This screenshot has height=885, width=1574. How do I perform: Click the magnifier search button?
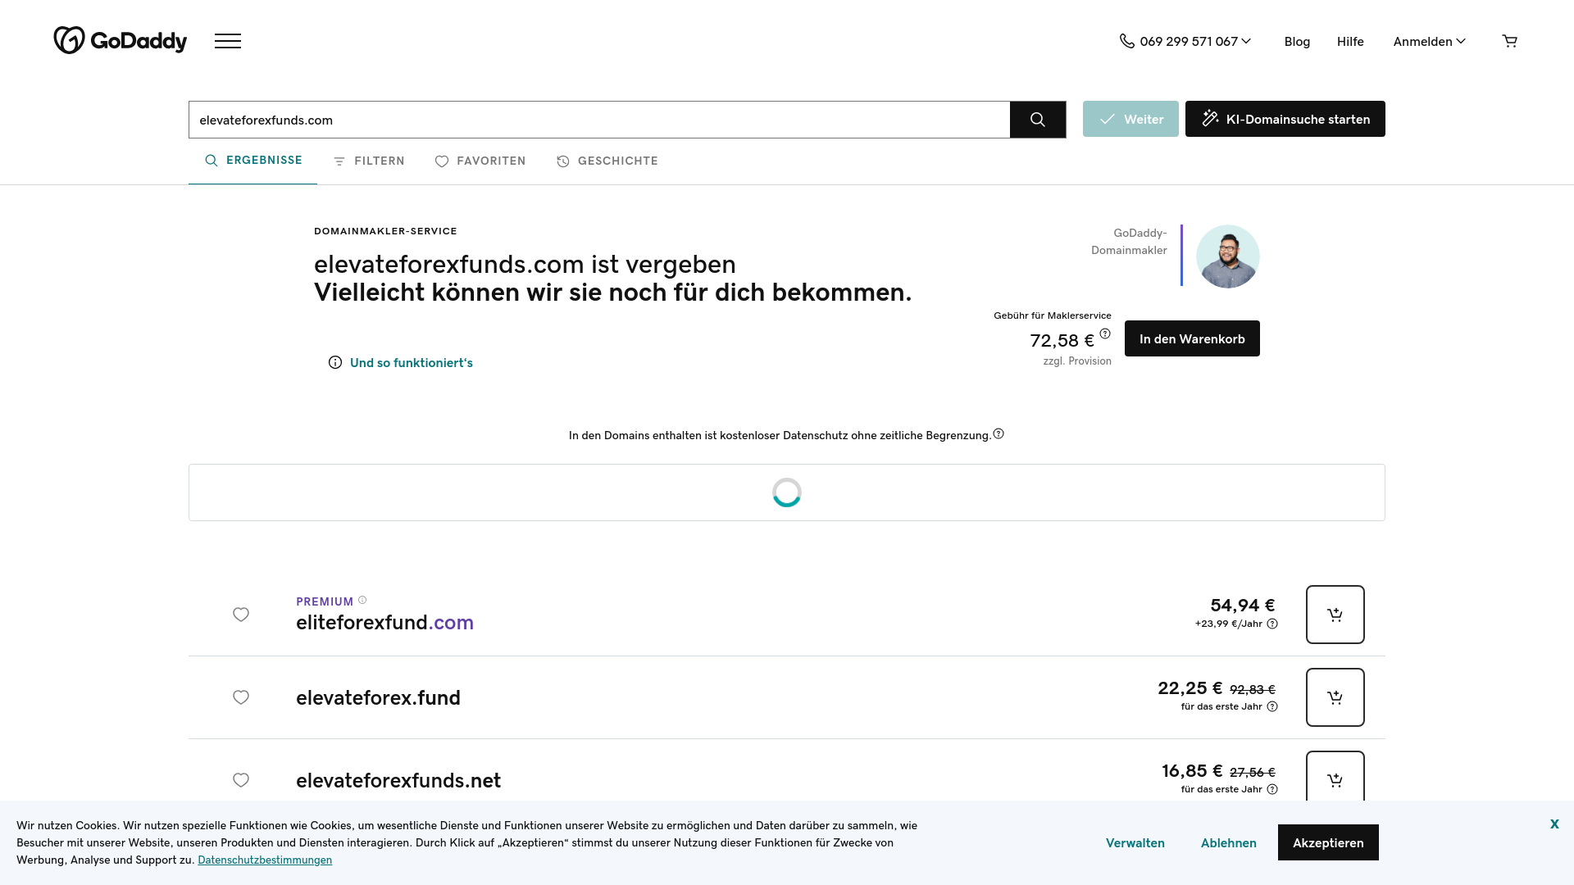coord(1038,120)
